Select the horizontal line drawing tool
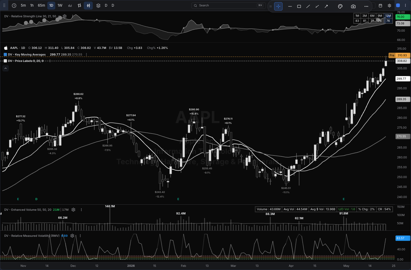The width and height of the screenshot is (411, 270). click(290, 6)
